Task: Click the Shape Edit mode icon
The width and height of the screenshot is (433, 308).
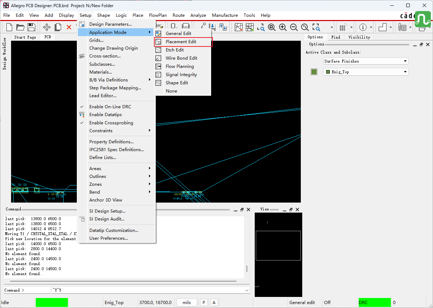Action: [x=159, y=83]
